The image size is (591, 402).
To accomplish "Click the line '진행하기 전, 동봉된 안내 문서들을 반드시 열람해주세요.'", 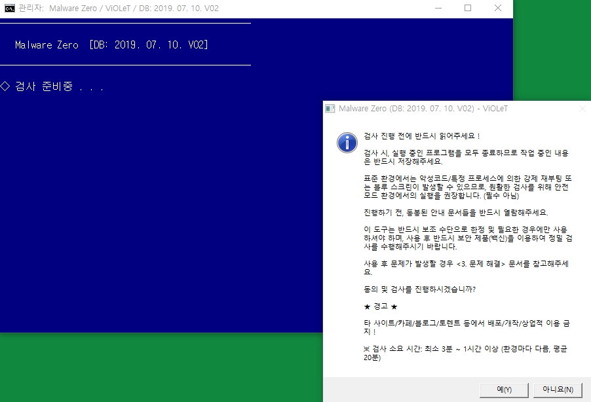I will click(455, 213).
